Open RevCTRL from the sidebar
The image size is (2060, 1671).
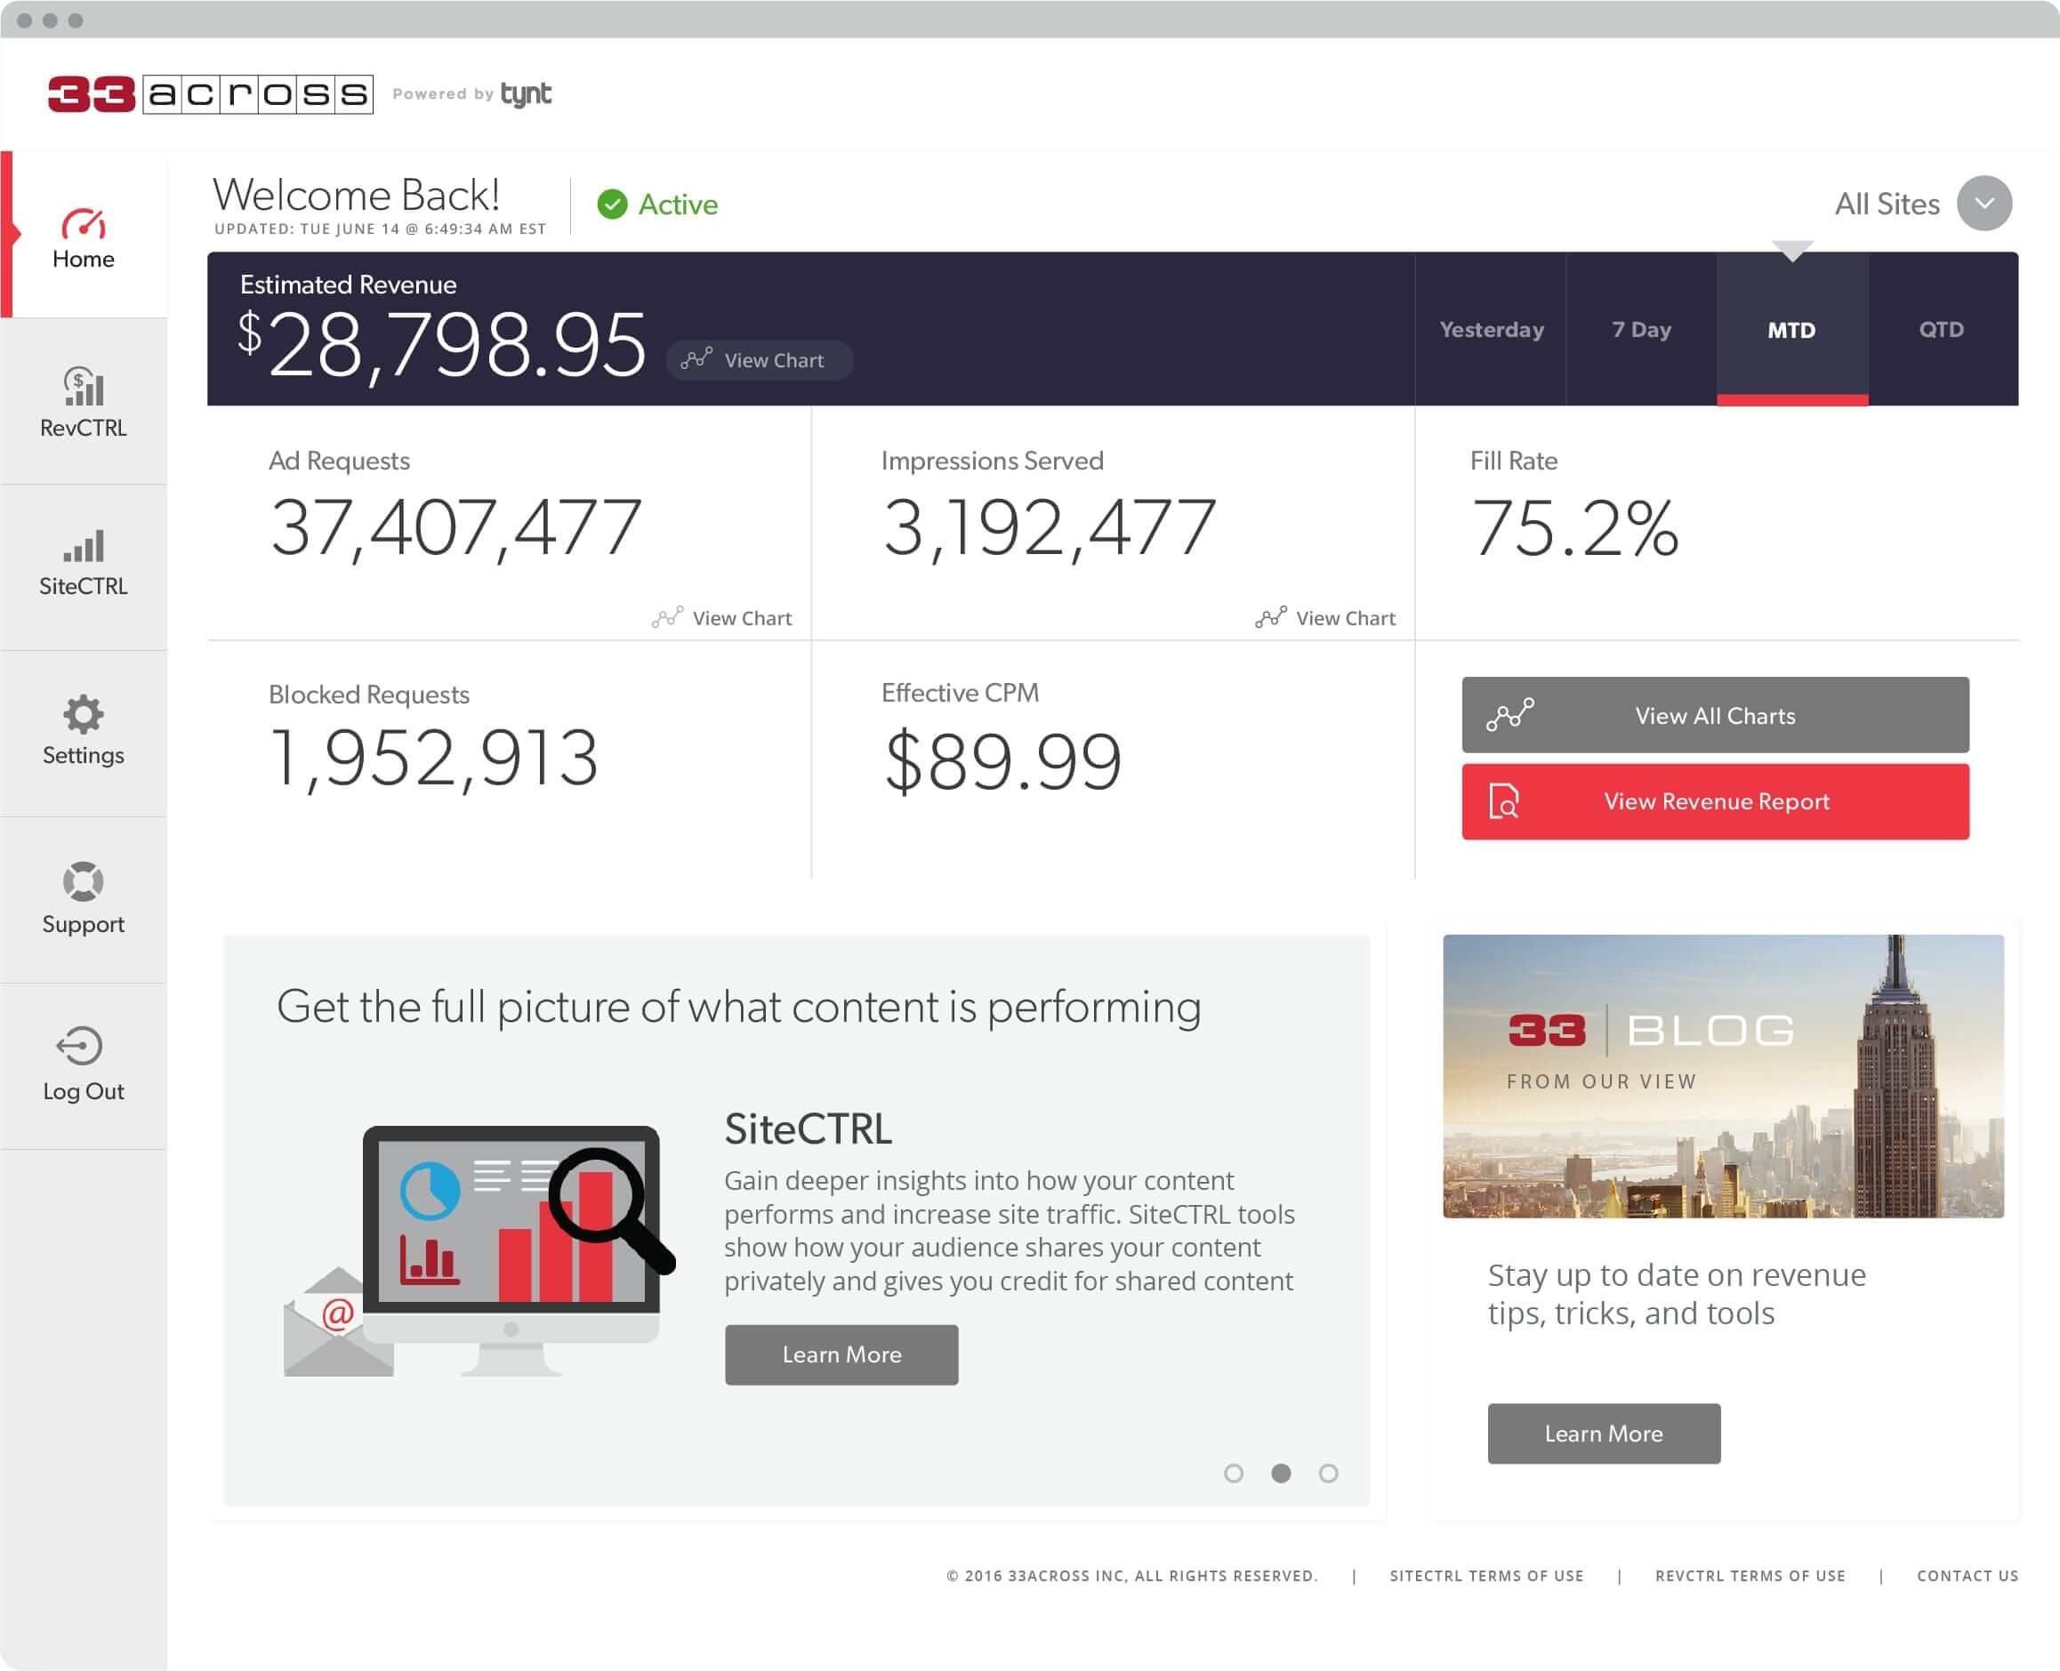click(x=84, y=402)
